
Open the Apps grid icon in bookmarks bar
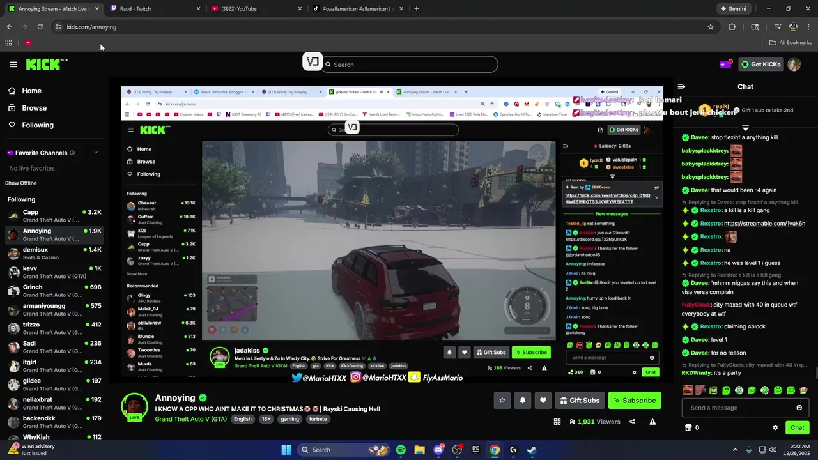click(x=8, y=43)
